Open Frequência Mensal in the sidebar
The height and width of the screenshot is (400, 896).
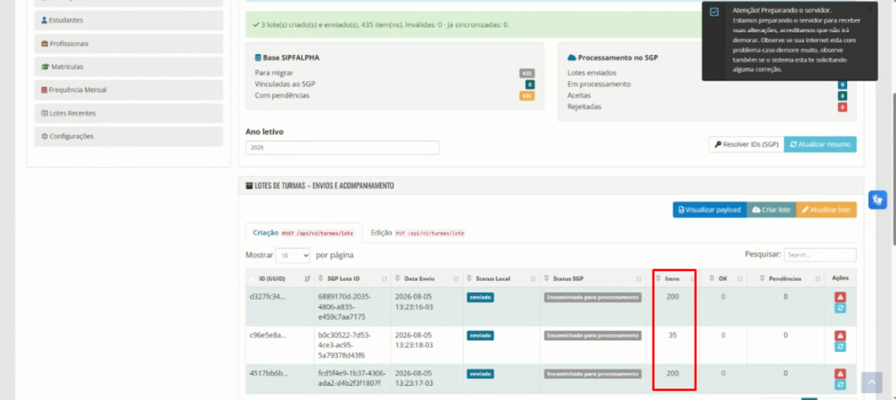point(129,89)
